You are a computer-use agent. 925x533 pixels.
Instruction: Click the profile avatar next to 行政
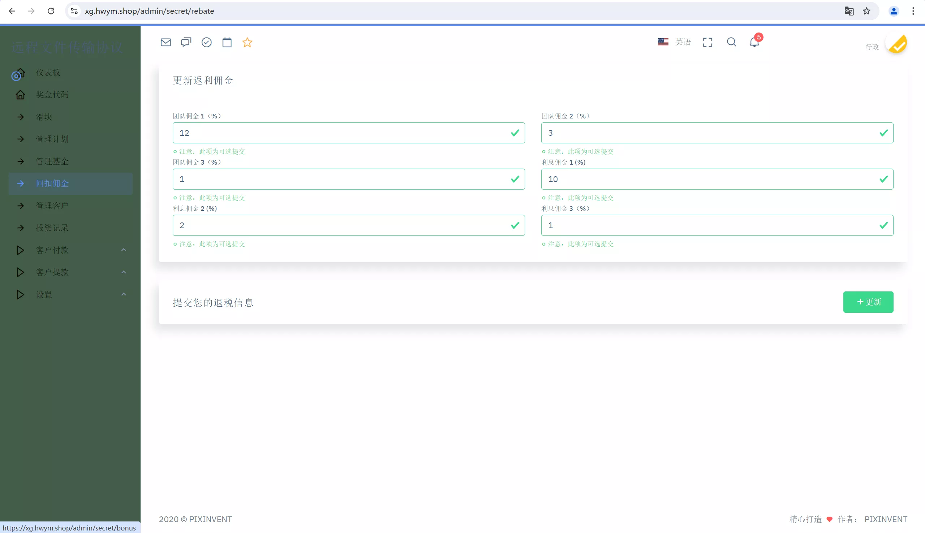pos(897,44)
